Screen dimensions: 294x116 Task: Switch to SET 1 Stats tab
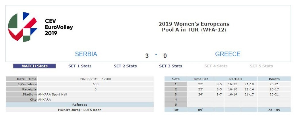(x=80, y=66)
